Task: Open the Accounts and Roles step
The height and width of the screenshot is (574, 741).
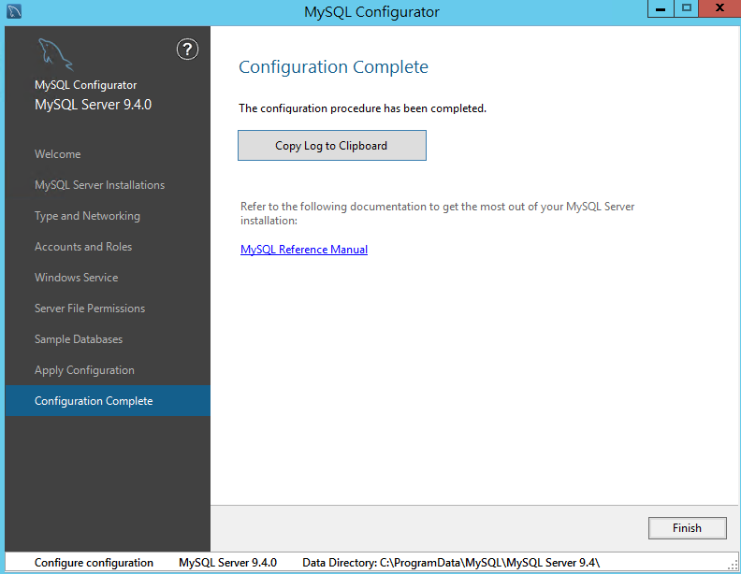Action: [108, 247]
